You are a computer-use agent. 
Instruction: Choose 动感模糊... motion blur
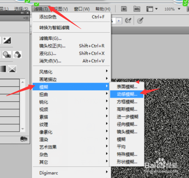[127, 94]
